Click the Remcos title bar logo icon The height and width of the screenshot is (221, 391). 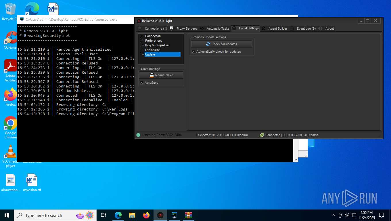[139, 21]
